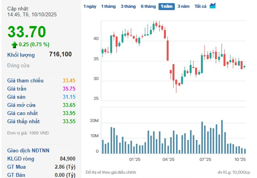The width and height of the screenshot is (257, 178).
Task: Click the 04 '25 x-axis marker
Action: (x=168, y=159)
